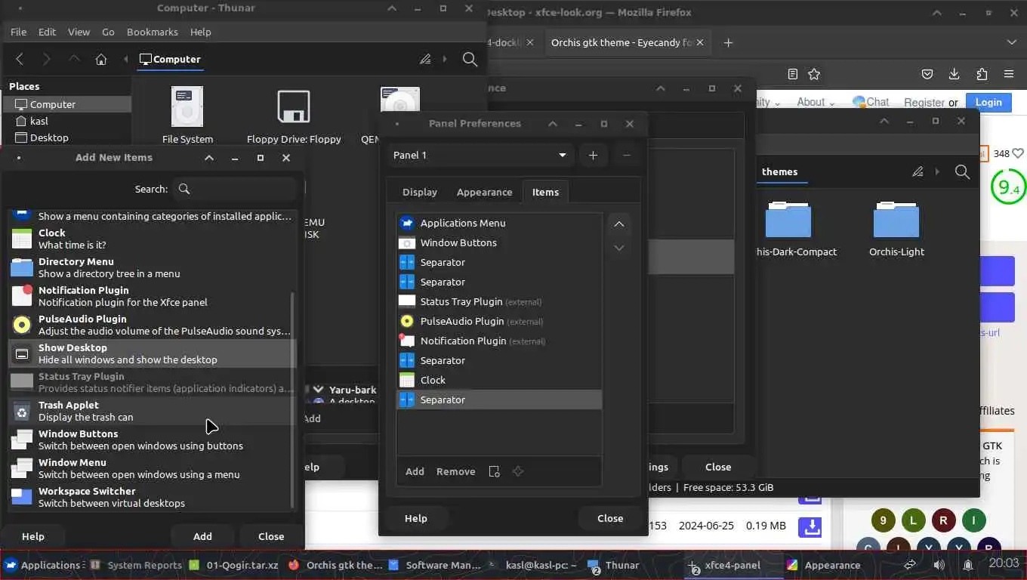Switch to the kasl@kasl-pc terminal taskbar button
The width and height of the screenshot is (1027, 580).
(533, 565)
